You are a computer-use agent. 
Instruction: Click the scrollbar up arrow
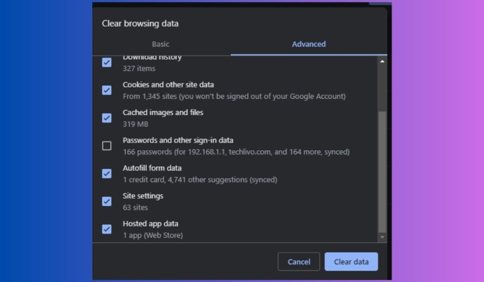pyautogui.click(x=382, y=61)
